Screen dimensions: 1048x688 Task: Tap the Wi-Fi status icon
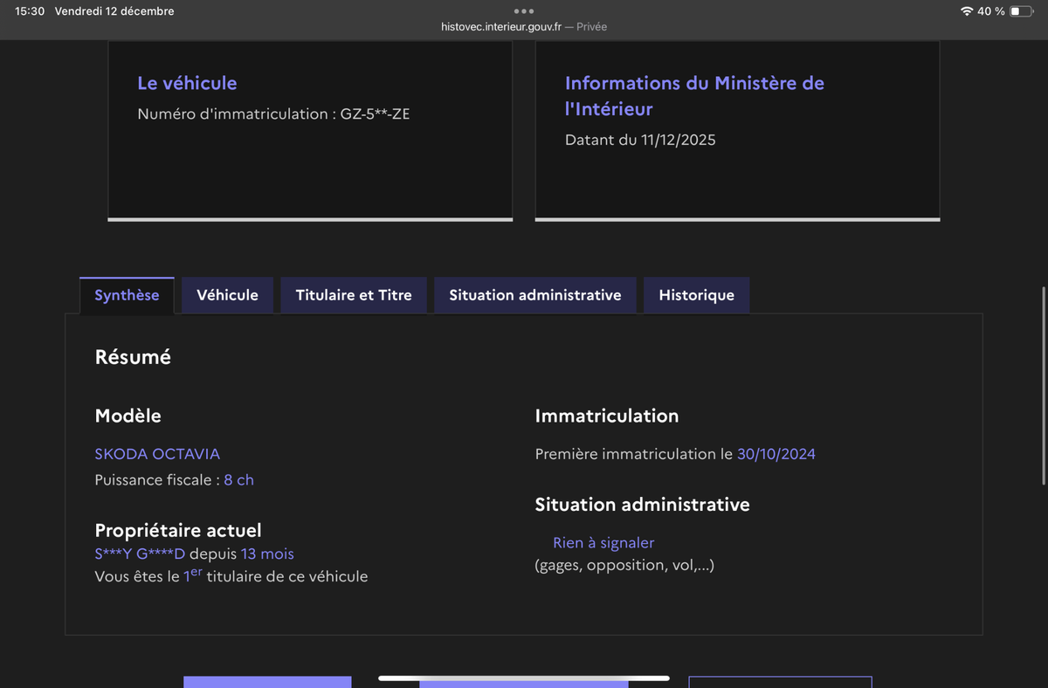click(966, 11)
